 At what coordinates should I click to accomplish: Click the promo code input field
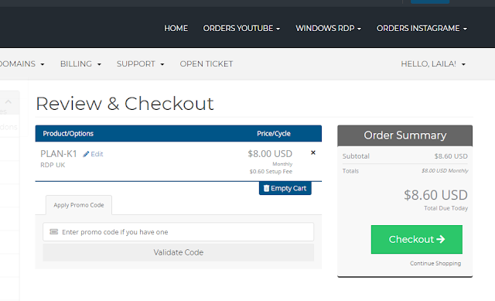tap(179, 232)
